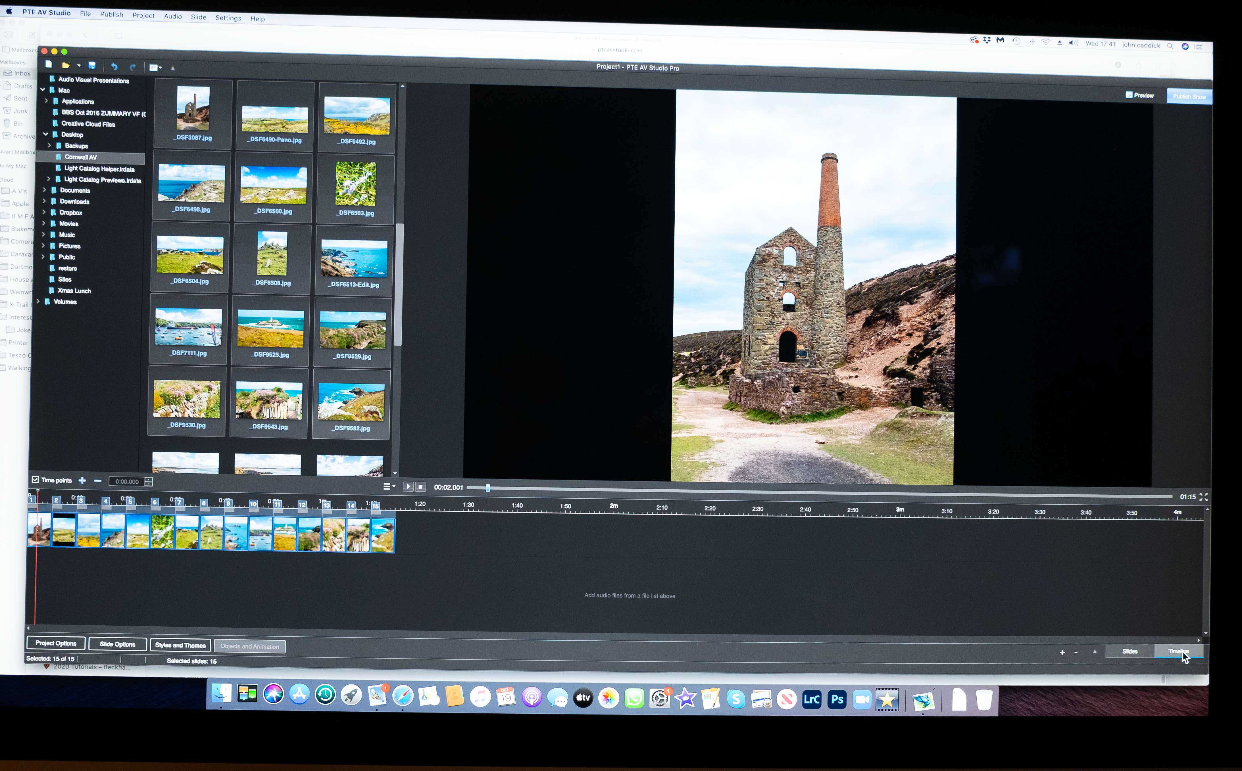This screenshot has width=1242, height=771.
Task: Toggle the Preview option at the top right
Action: click(x=1139, y=95)
